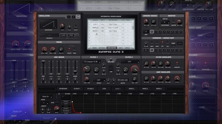Click the oscillator FINE knob
This screenshot has height=124, width=222.
coord(69,27)
